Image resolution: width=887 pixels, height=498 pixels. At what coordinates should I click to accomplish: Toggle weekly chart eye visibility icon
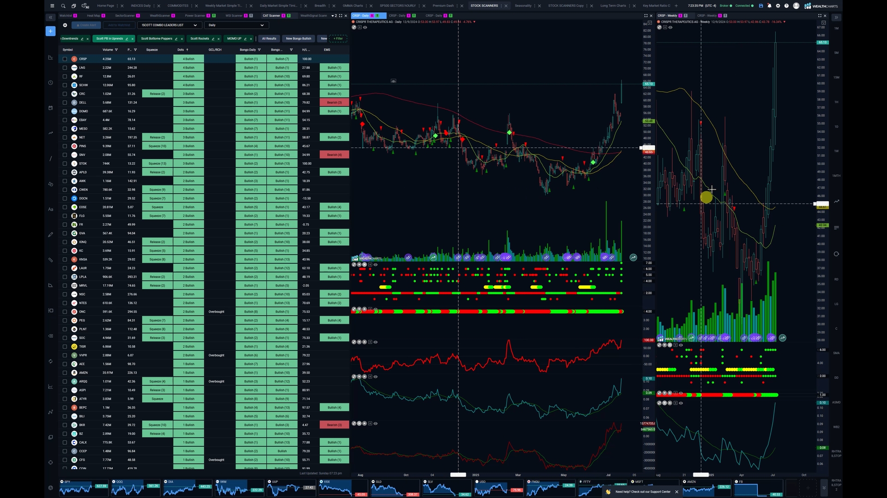click(x=670, y=27)
